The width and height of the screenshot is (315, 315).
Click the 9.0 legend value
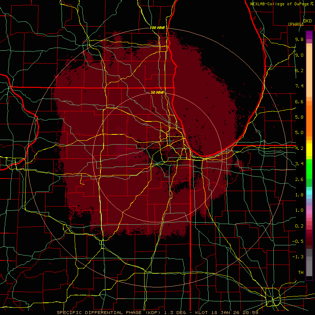(299, 55)
